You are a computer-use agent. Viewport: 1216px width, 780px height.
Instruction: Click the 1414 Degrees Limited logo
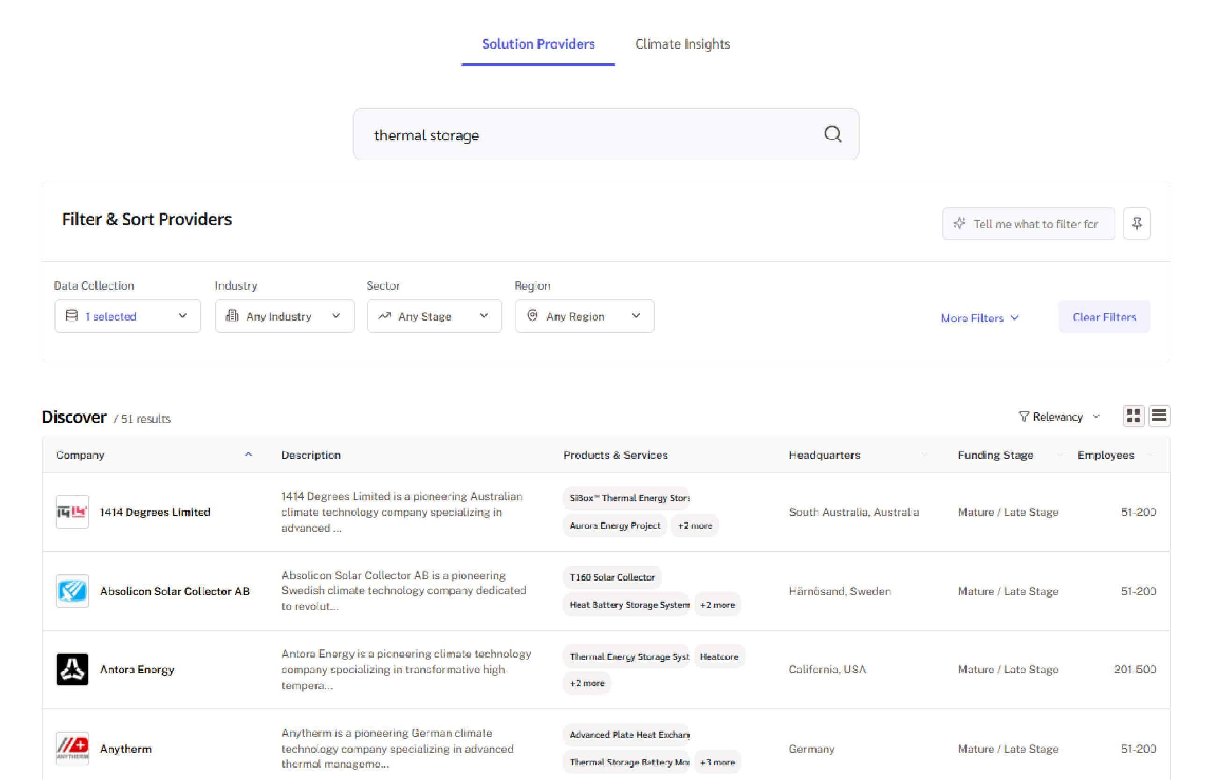click(72, 511)
